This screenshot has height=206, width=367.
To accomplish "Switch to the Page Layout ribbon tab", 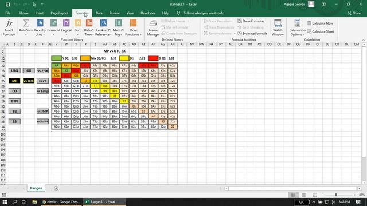I will pos(60,13).
